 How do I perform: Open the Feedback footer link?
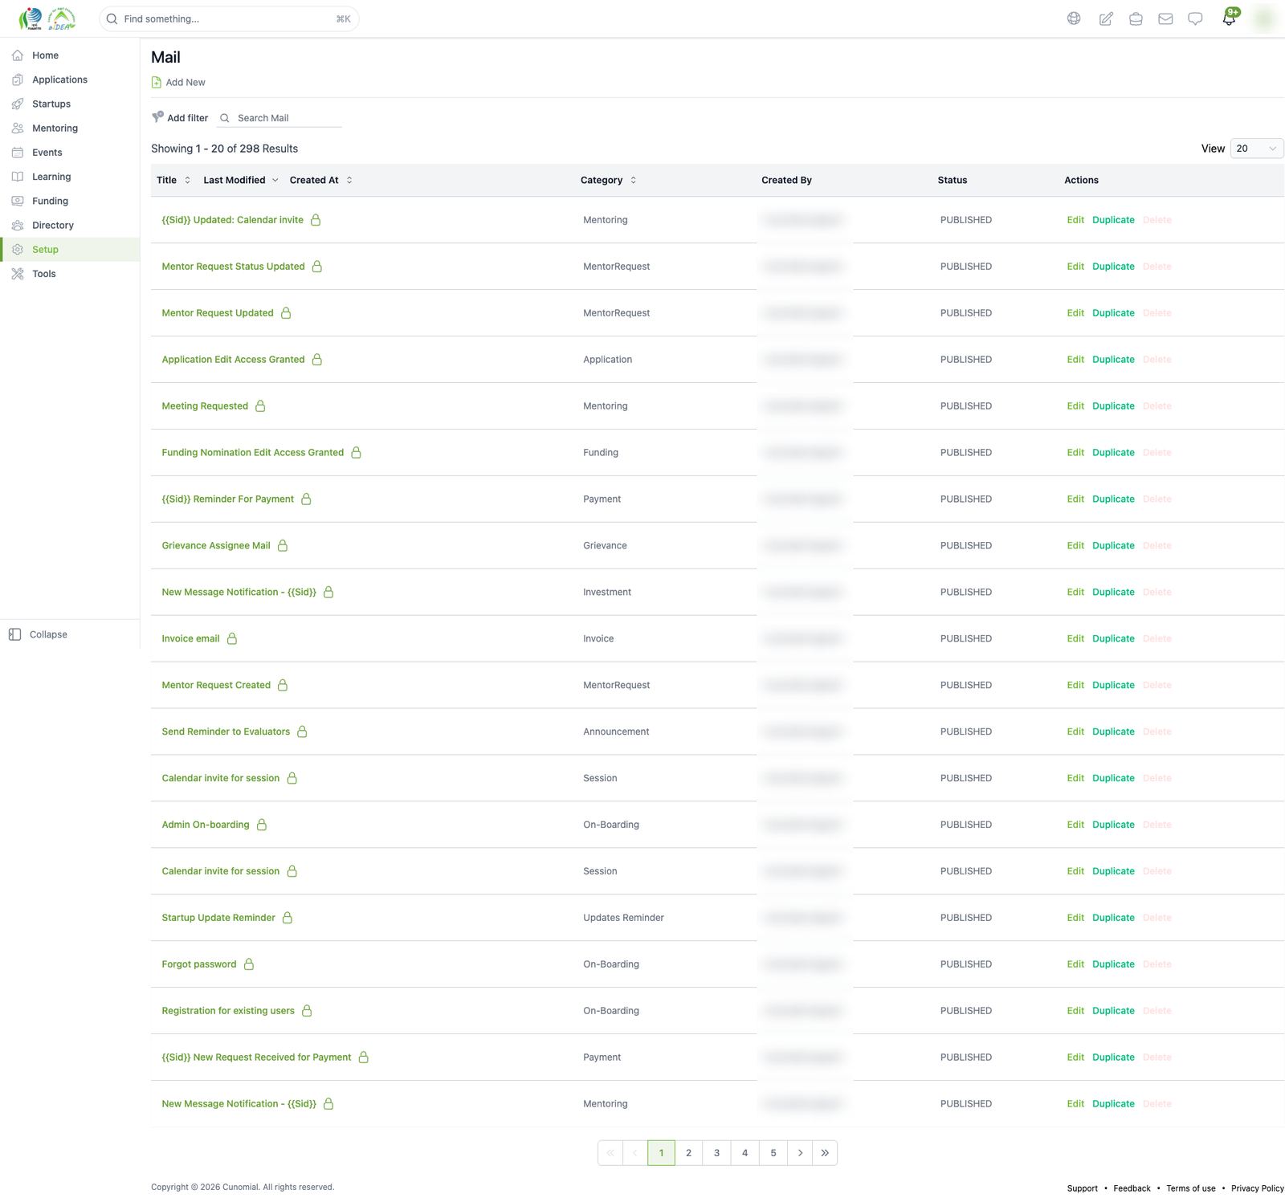(1132, 1188)
